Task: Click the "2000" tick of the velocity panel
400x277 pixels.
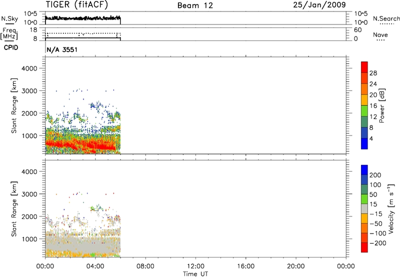Action: pos(29,216)
